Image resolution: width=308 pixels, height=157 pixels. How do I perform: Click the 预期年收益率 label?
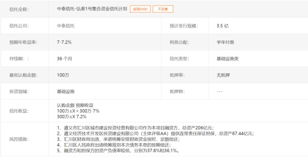point(23,42)
